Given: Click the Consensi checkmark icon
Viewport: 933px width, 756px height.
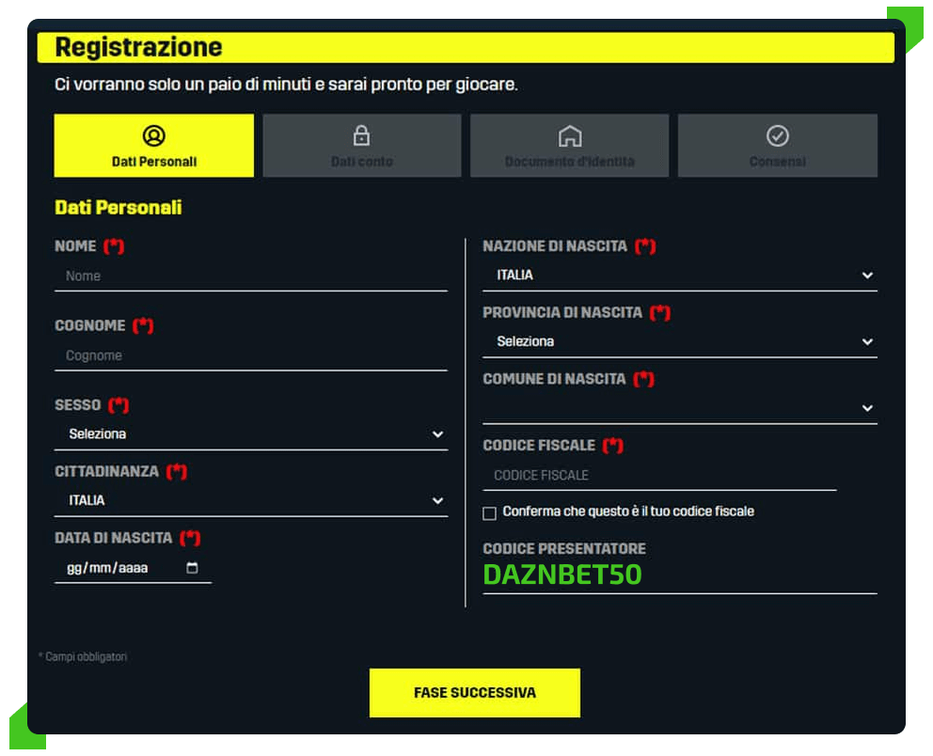Looking at the screenshot, I should (x=777, y=136).
